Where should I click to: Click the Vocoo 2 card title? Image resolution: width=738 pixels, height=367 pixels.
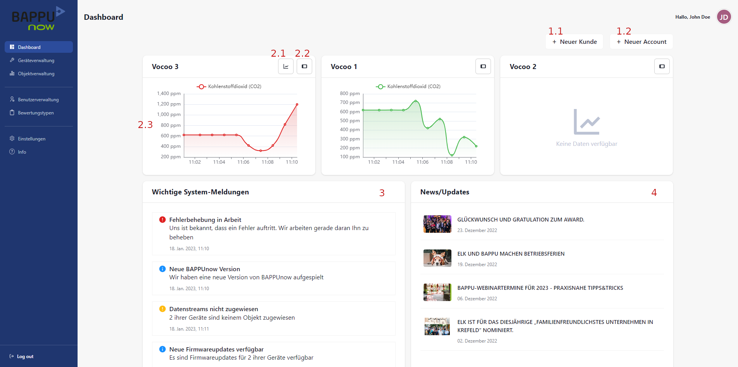[523, 67]
